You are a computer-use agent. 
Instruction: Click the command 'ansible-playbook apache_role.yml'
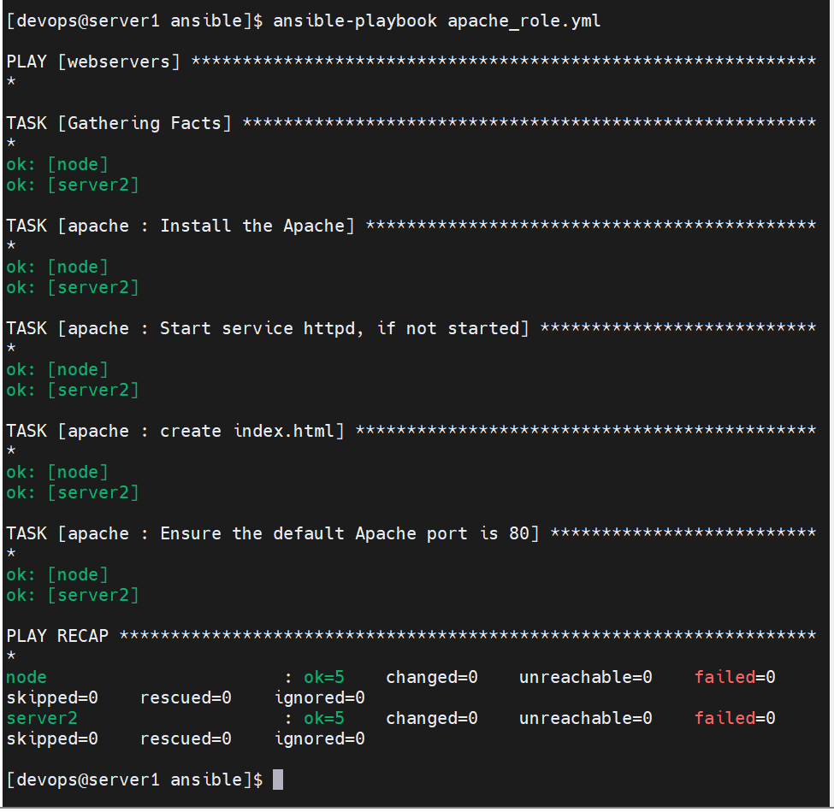pos(437,21)
